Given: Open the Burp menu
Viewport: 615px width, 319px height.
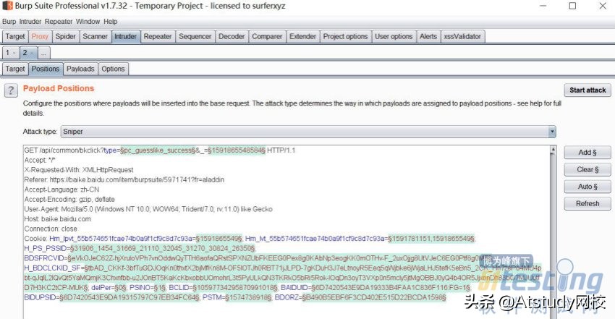Looking at the screenshot, I should coord(9,22).
